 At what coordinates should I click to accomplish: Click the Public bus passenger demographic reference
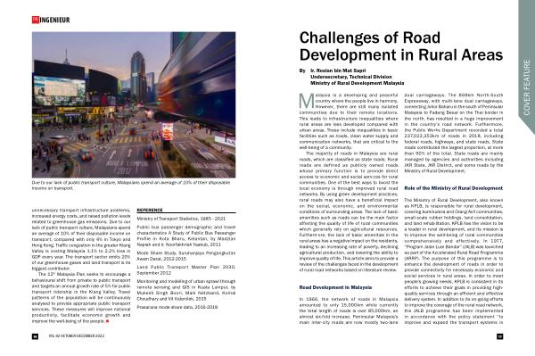click(x=186, y=236)
